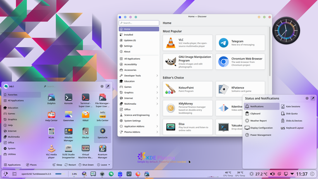The image size is (318, 179).
Task: Switch to the Places tab
Action: point(31,165)
